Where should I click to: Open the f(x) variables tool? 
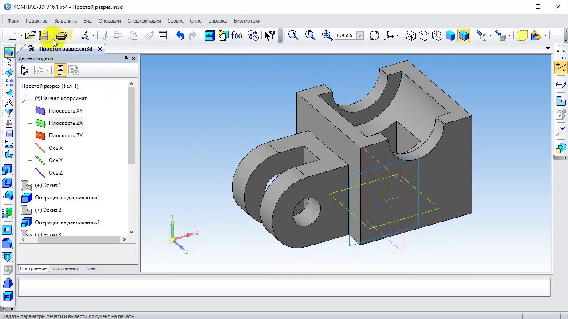click(237, 36)
